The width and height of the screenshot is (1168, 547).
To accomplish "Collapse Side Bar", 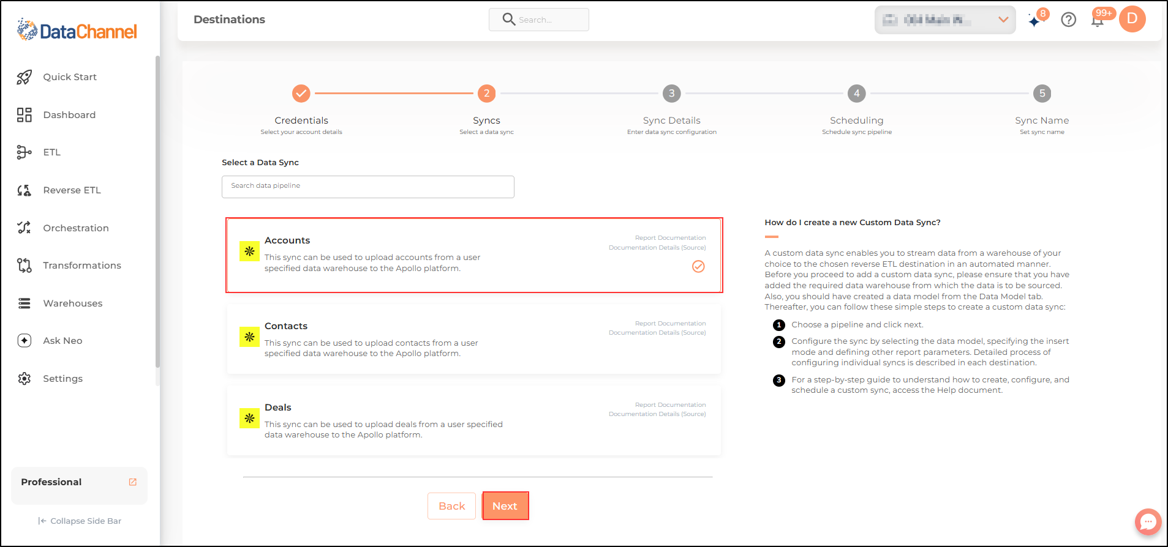I will pos(80,521).
